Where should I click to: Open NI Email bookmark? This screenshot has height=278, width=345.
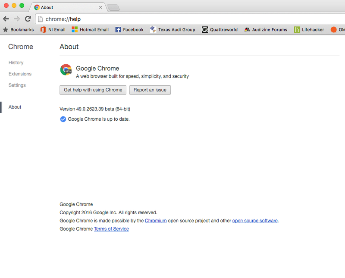point(53,29)
